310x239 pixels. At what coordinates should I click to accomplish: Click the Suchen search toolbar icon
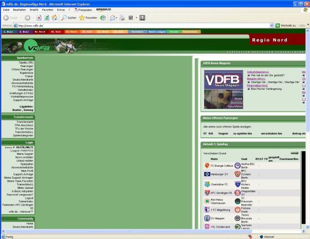[68, 18]
